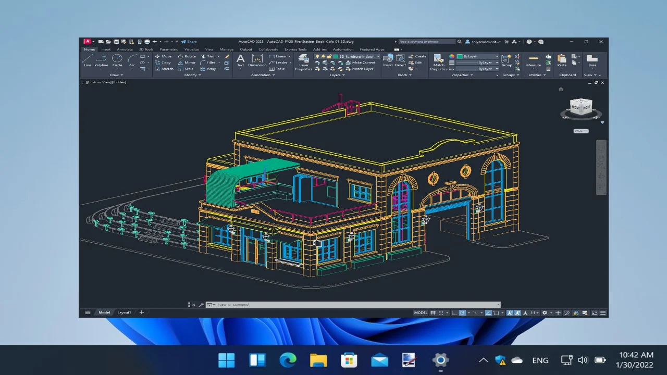Image resolution: width=667 pixels, height=375 pixels.
Task: Open the Measure utility
Action: coord(534,60)
